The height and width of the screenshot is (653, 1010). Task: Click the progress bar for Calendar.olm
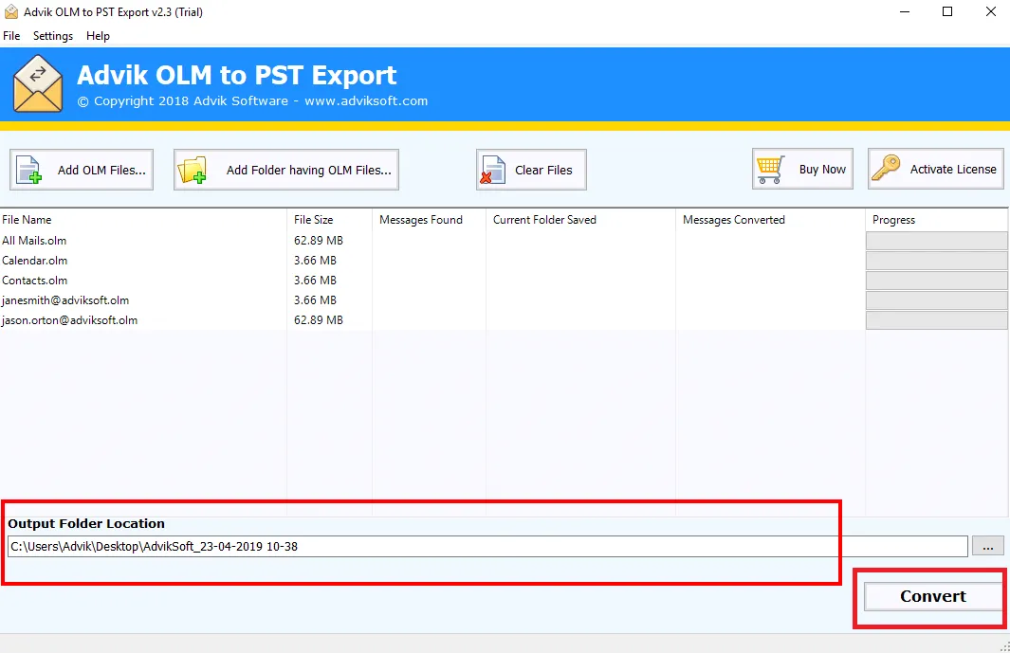(937, 261)
